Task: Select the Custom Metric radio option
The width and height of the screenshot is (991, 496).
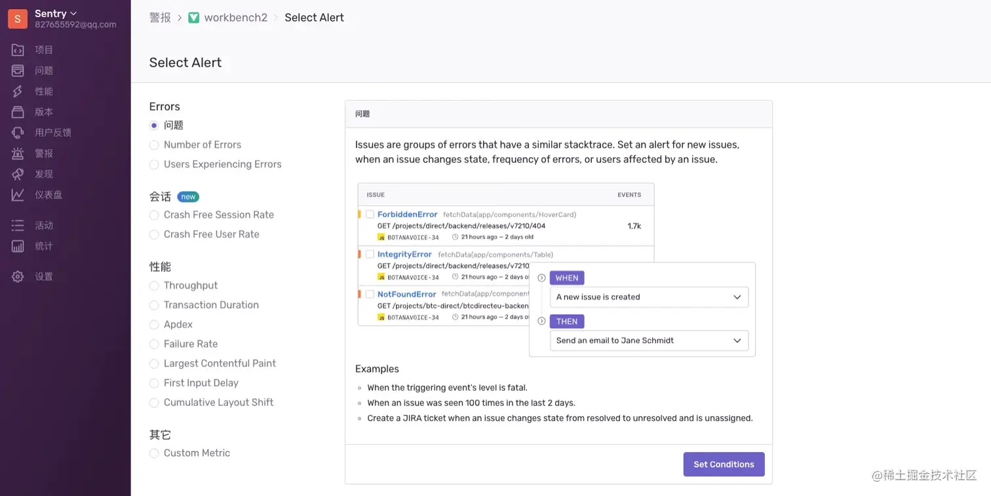Action: 154,453
